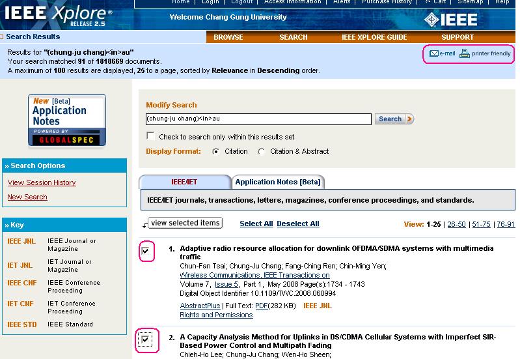Click the IEEE logo in header
This screenshot has width=520, height=359.
[x=451, y=20]
